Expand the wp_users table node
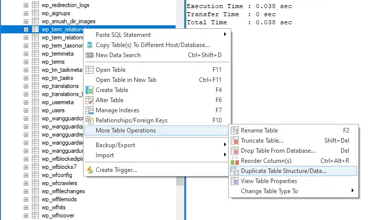Viewport: 377px width, 220px height. pyautogui.click(x=26, y=110)
